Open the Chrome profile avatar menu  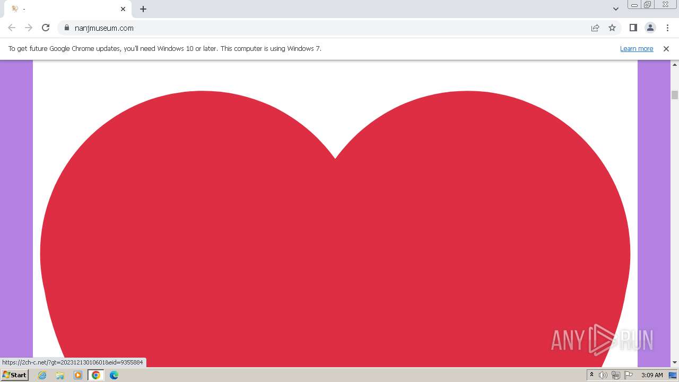tap(650, 28)
